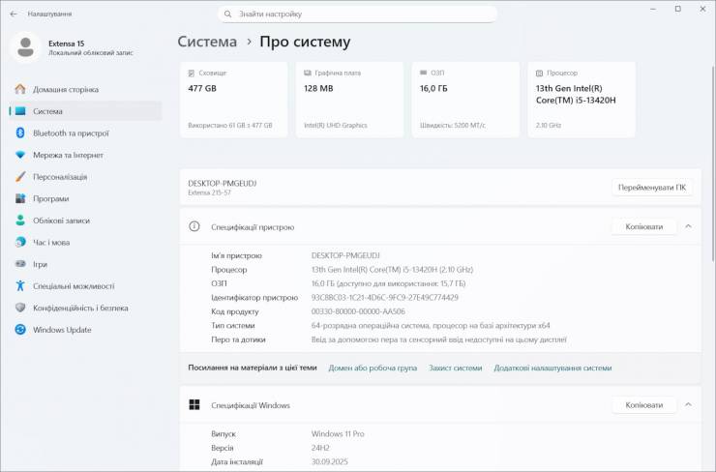Open Захист системи link

tap(455, 368)
